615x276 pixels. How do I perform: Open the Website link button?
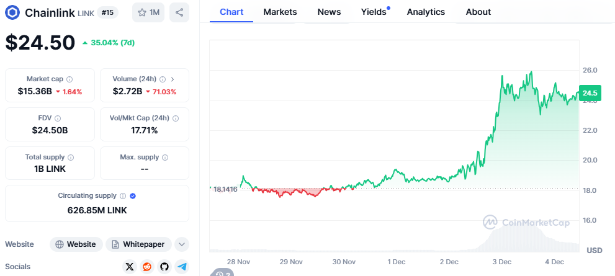click(76, 244)
